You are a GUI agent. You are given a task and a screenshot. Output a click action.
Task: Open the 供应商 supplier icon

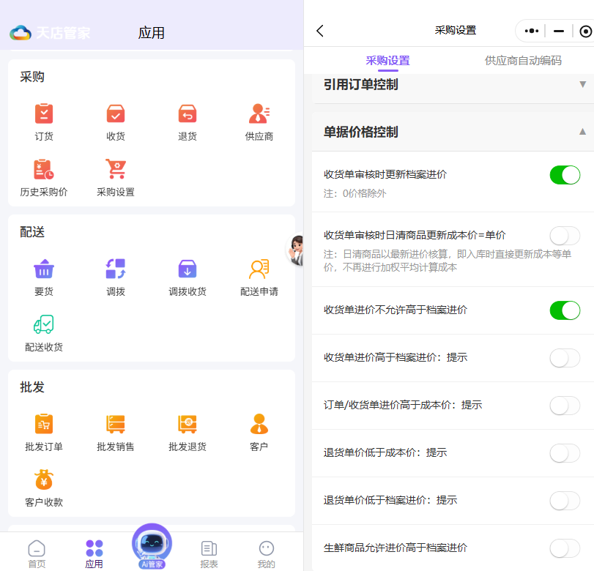click(259, 114)
